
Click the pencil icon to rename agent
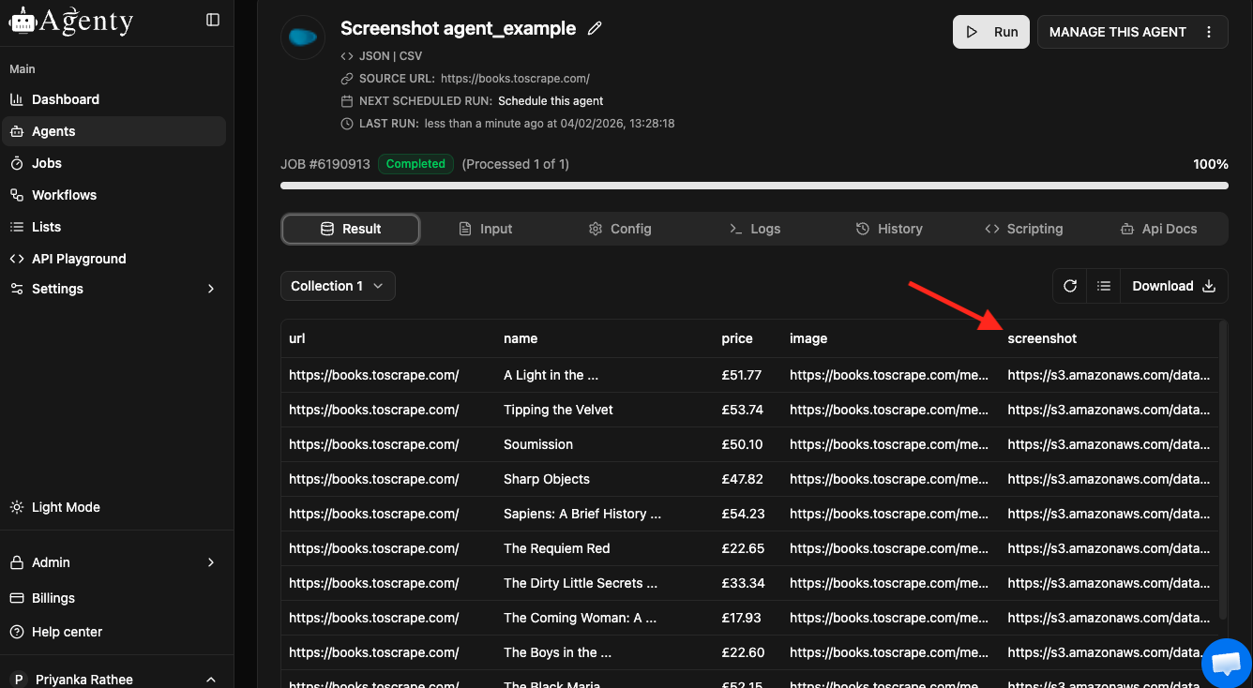[x=594, y=29]
